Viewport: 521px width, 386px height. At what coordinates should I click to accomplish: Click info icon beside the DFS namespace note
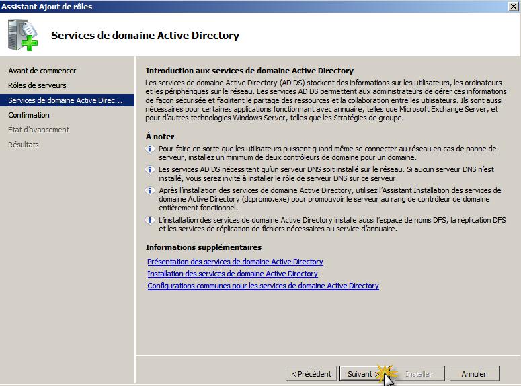point(150,220)
